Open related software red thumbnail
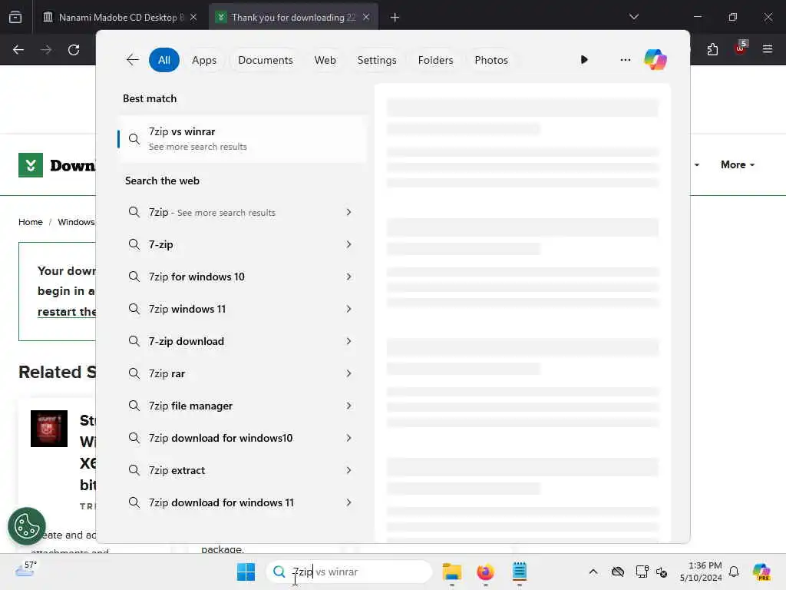This screenshot has height=590, width=786. [x=49, y=429]
